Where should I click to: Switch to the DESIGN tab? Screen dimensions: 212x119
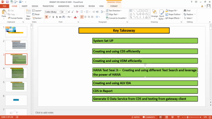[35, 6]
